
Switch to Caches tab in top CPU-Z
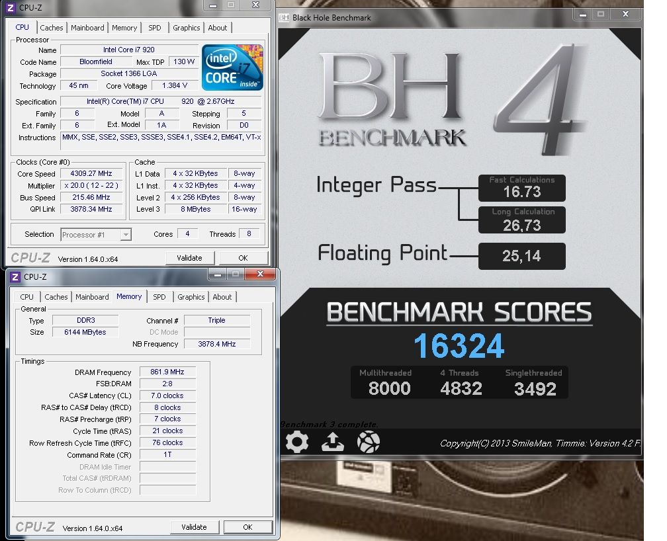pyautogui.click(x=52, y=28)
